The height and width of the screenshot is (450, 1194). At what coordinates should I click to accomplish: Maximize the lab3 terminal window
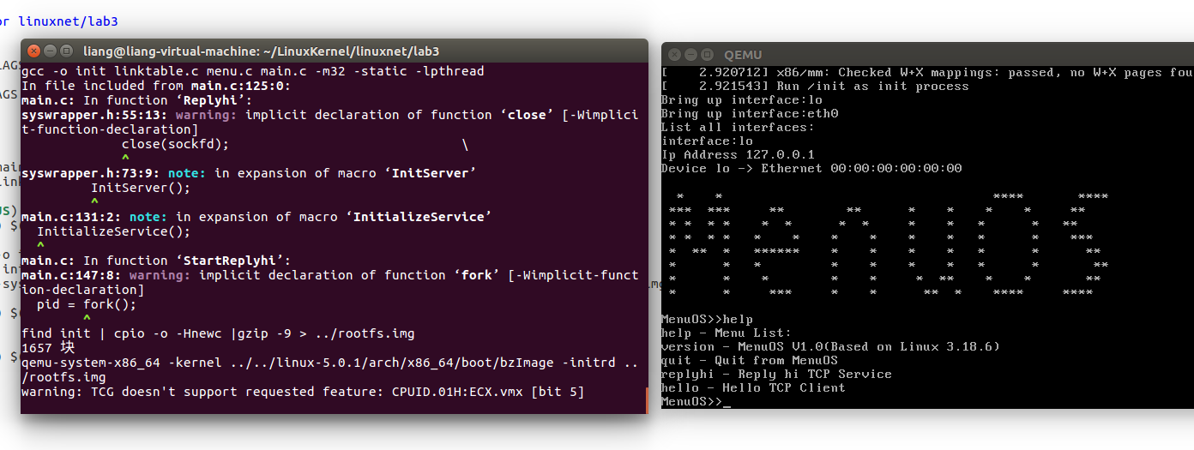pos(65,51)
